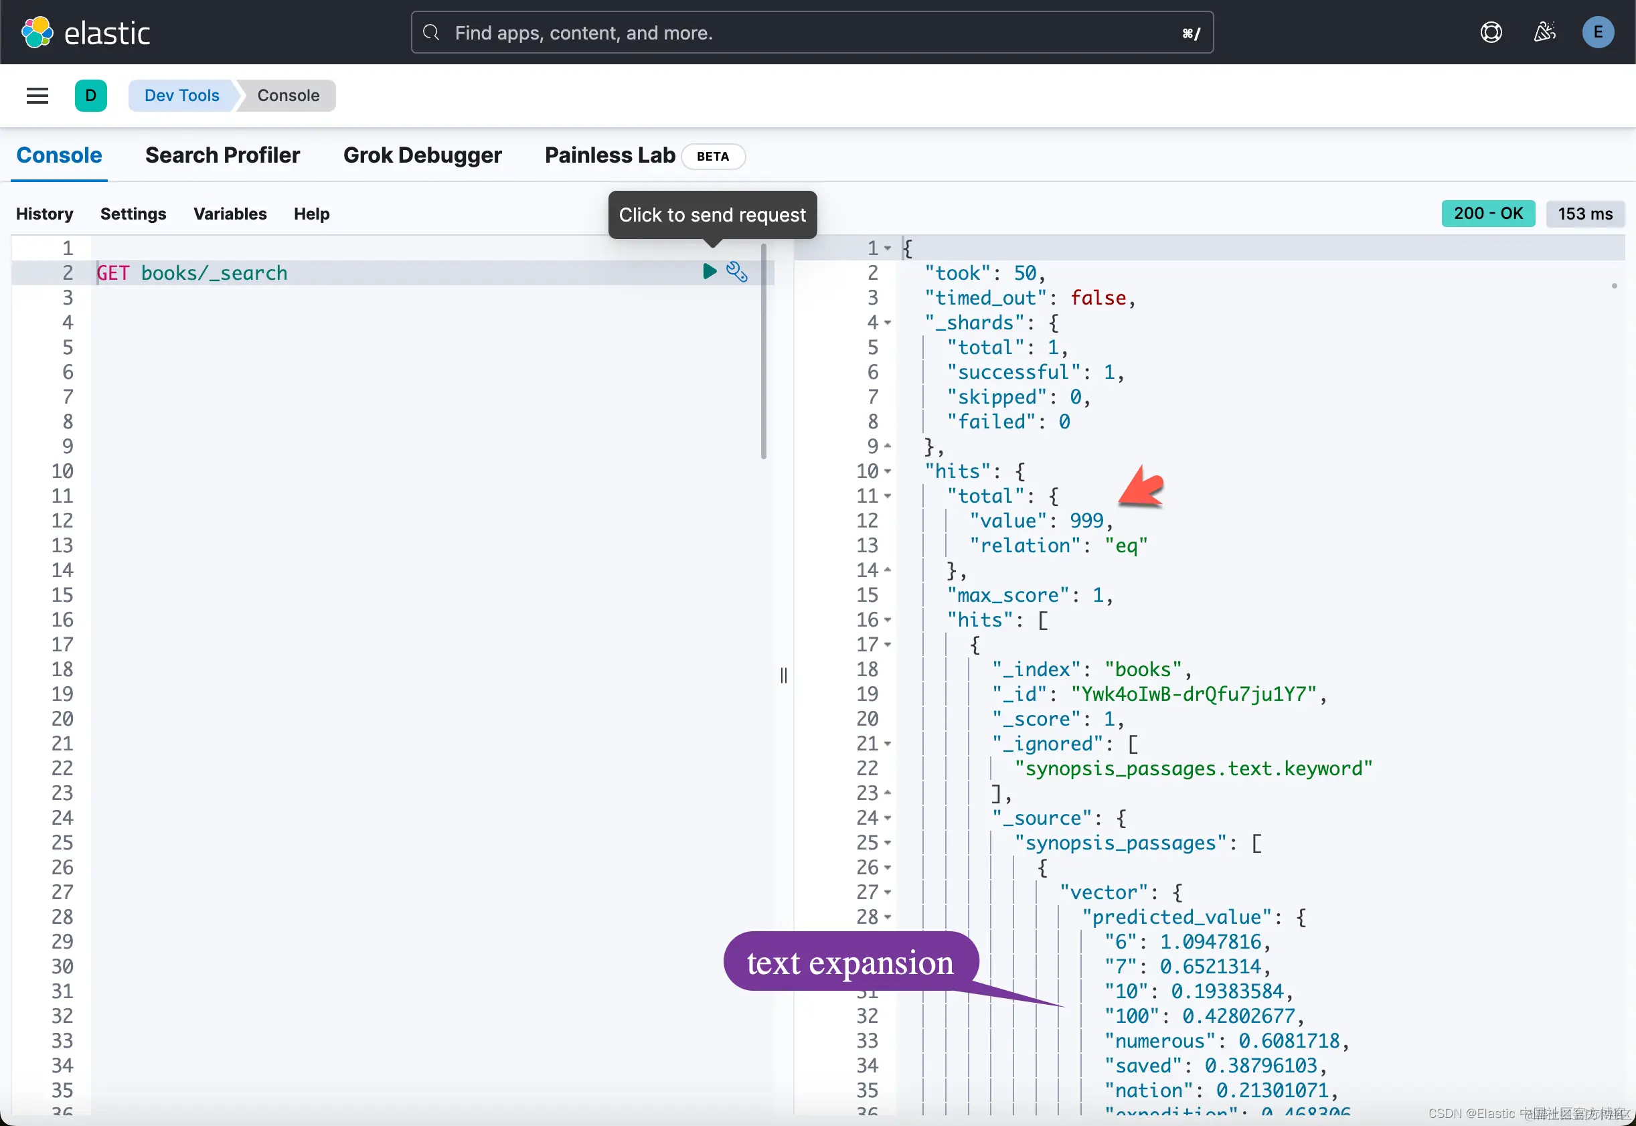Fold the "_ignored" array on line 21
Screen dimensions: 1636x1126
[x=888, y=744]
